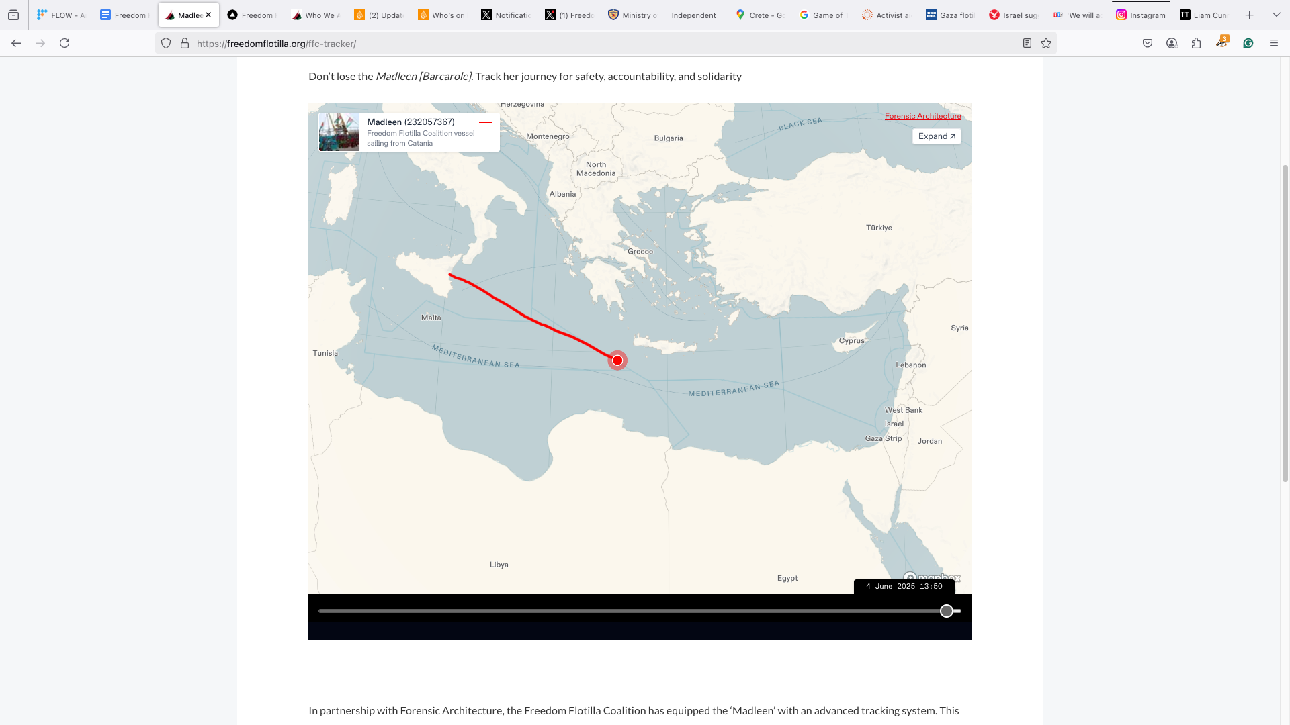The height and width of the screenshot is (725, 1290).
Task: Click the extension icon showing 3 notifications
Action: tap(1223, 42)
